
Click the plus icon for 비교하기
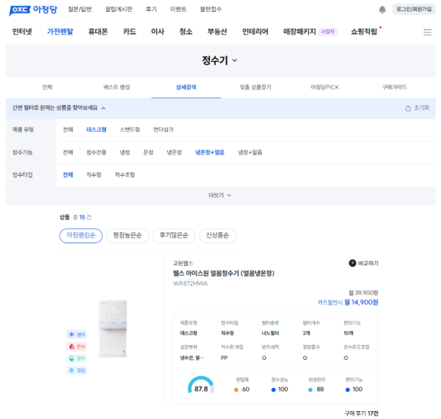(x=353, y=263)
